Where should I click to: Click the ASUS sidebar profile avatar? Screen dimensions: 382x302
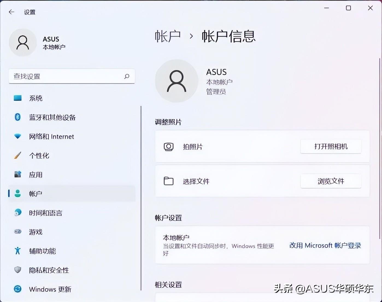point(23,43)
